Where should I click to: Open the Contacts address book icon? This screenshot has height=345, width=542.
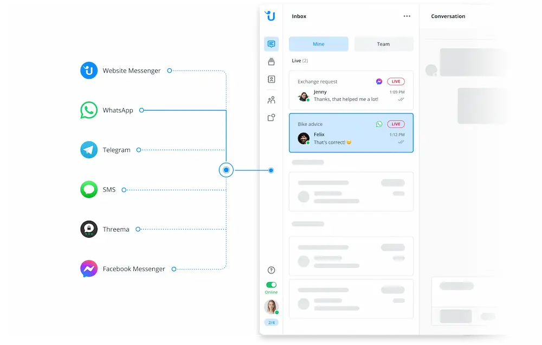tap(271, 79)
